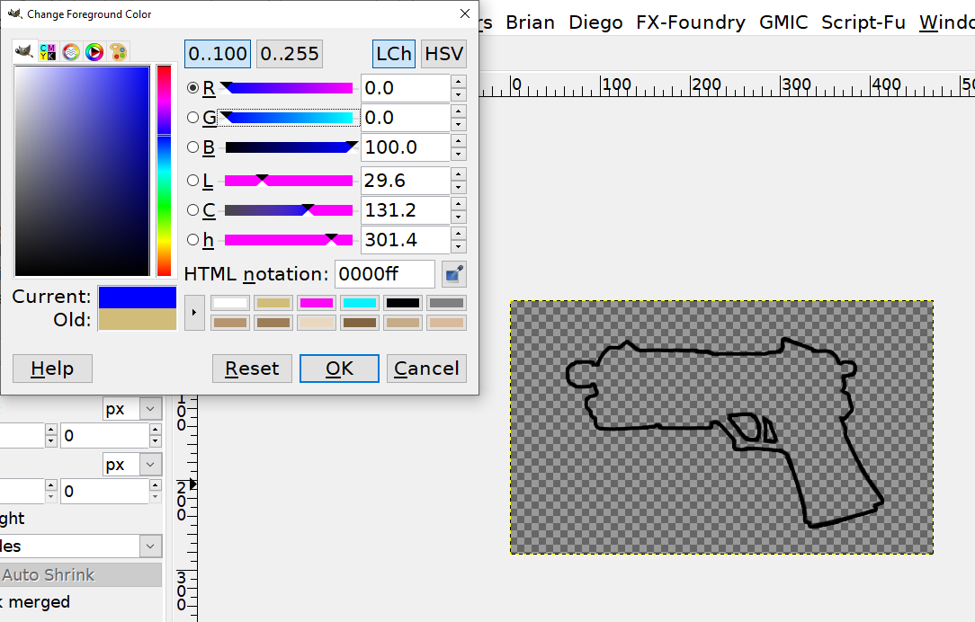Click the Old color tan swatch

138,319
